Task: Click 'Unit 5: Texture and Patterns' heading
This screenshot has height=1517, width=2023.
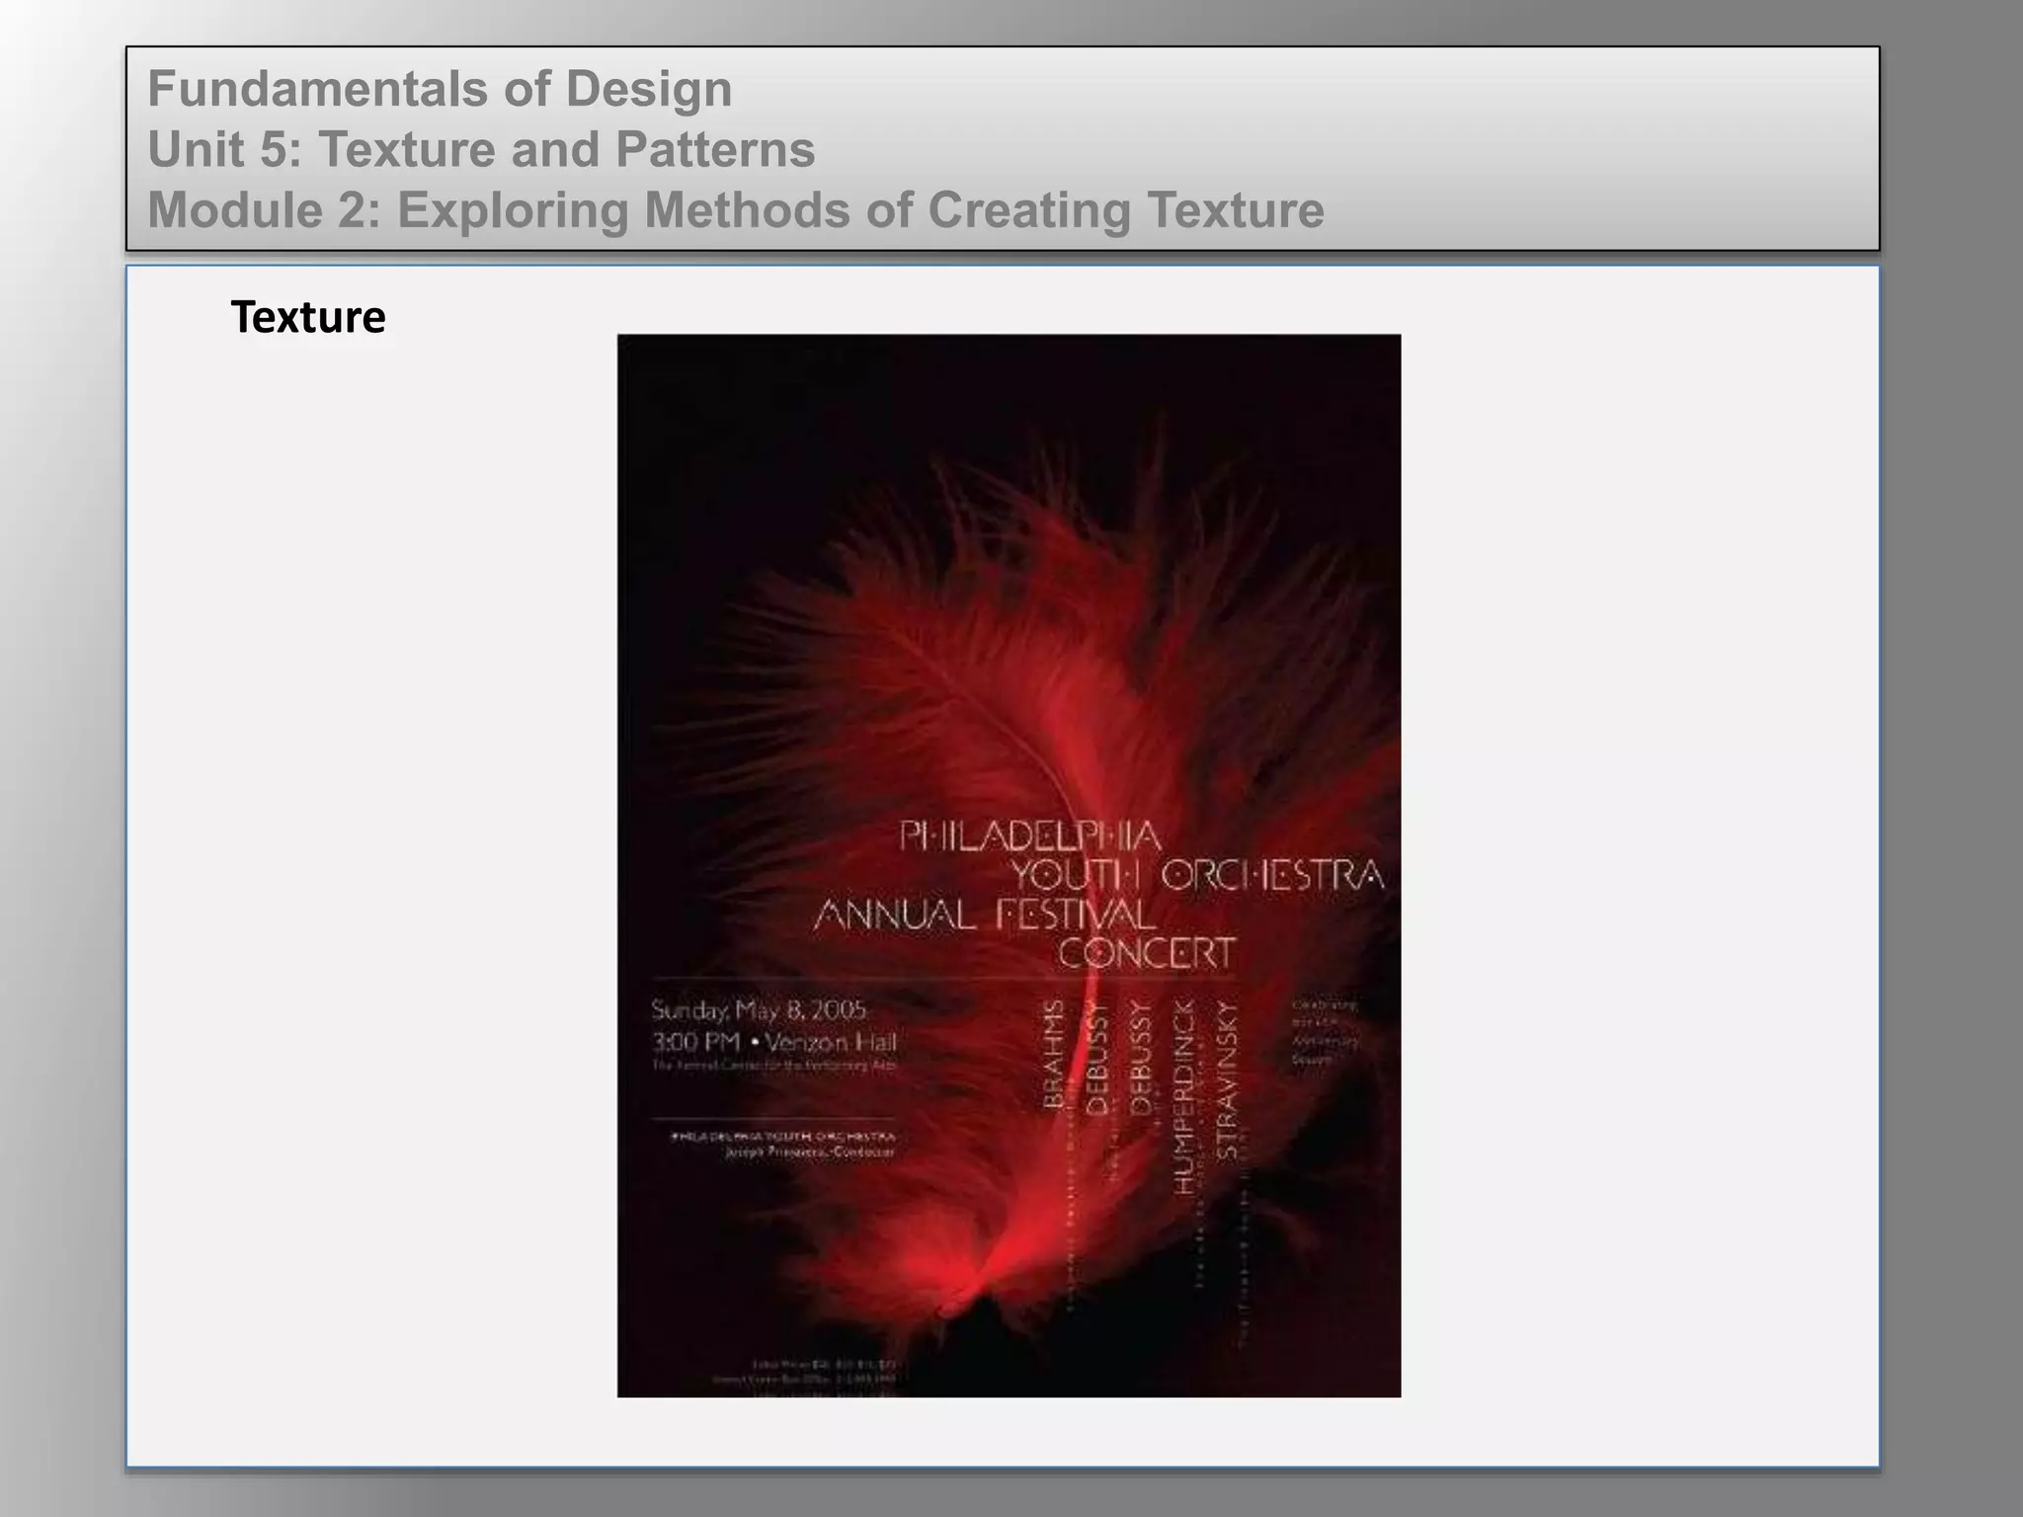Action: (481, 150)
